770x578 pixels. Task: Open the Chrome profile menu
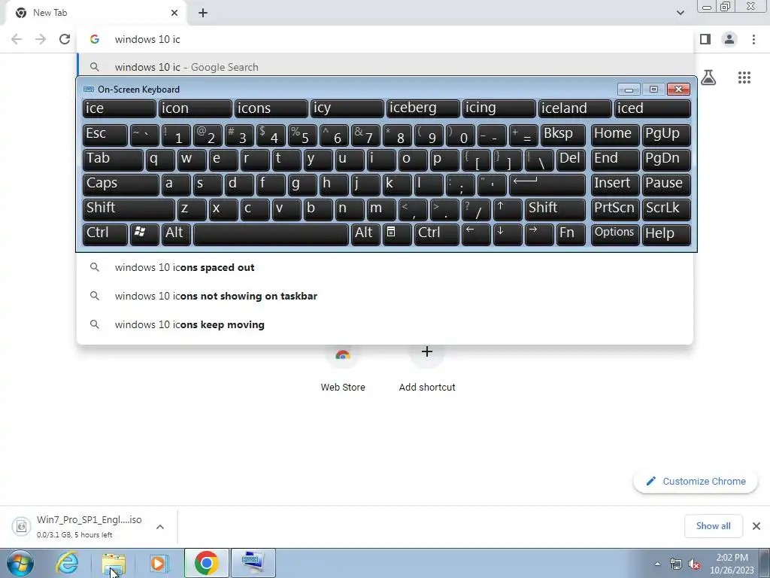(x=729, y=39)
